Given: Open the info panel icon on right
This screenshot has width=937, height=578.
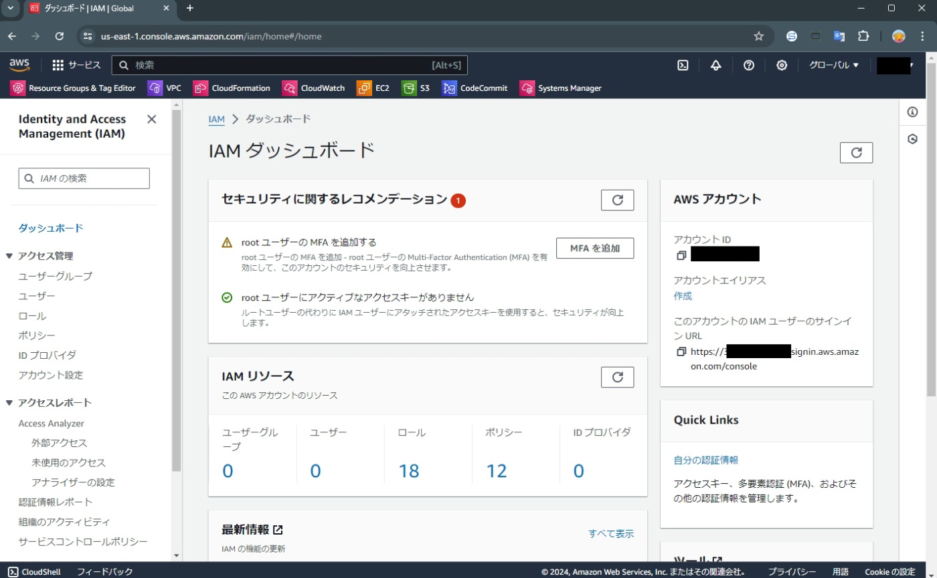Looking at the screenshot, I should [912, 112].
